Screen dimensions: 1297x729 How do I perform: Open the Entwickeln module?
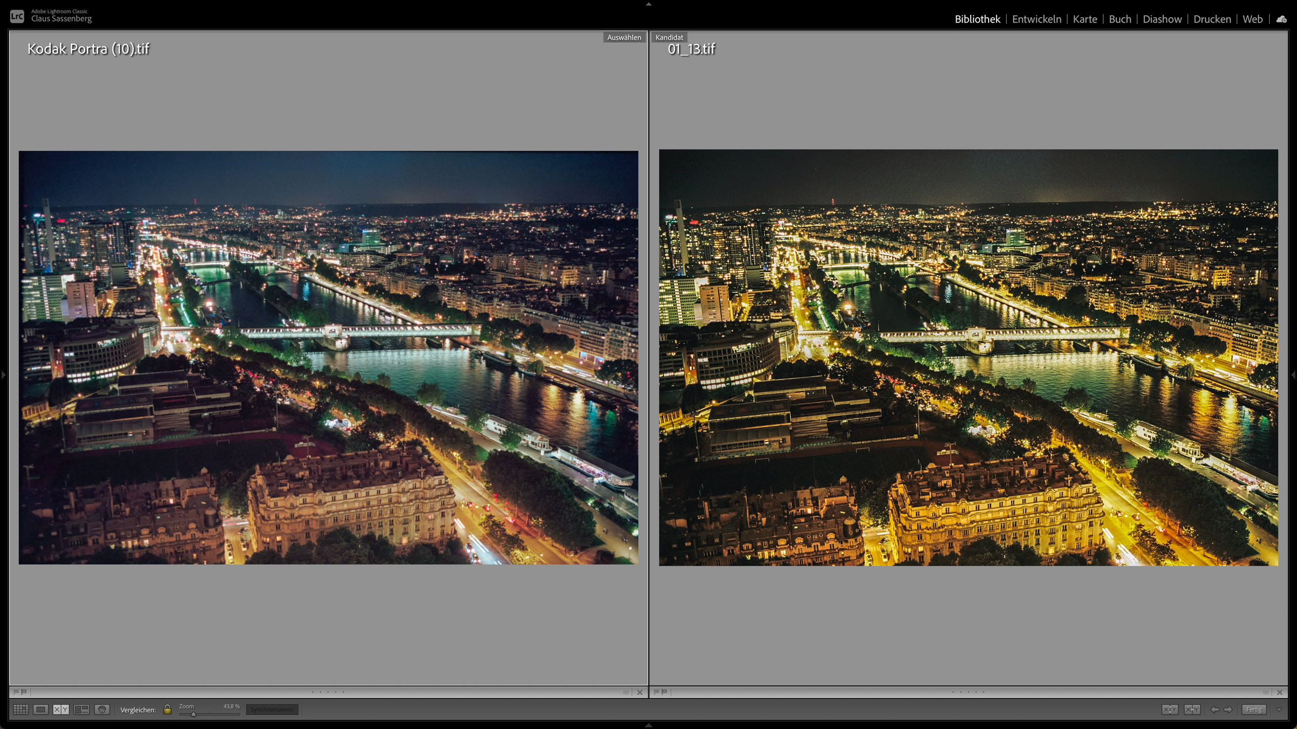tap(1037, 19)
